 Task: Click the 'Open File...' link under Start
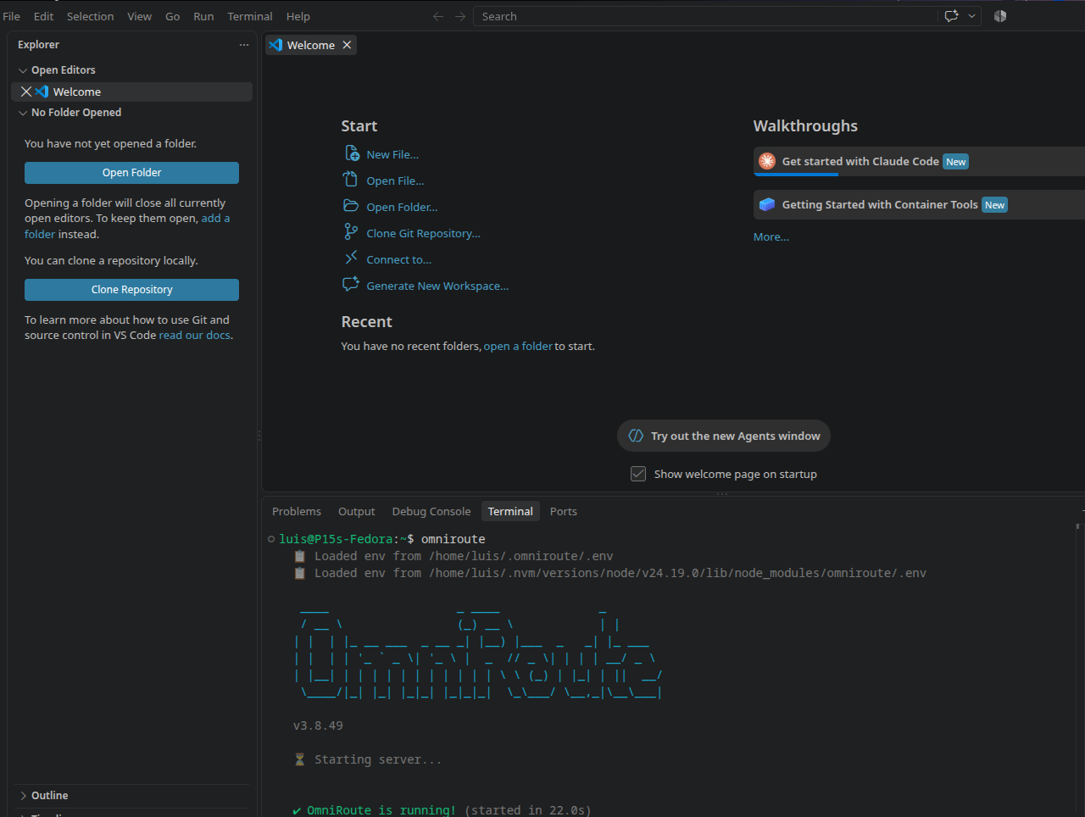point(395,181)
